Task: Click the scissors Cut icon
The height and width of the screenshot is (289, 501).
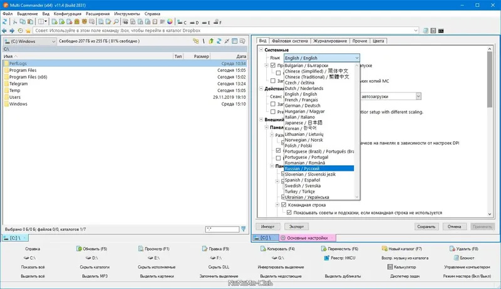Action: click(14, 22)
